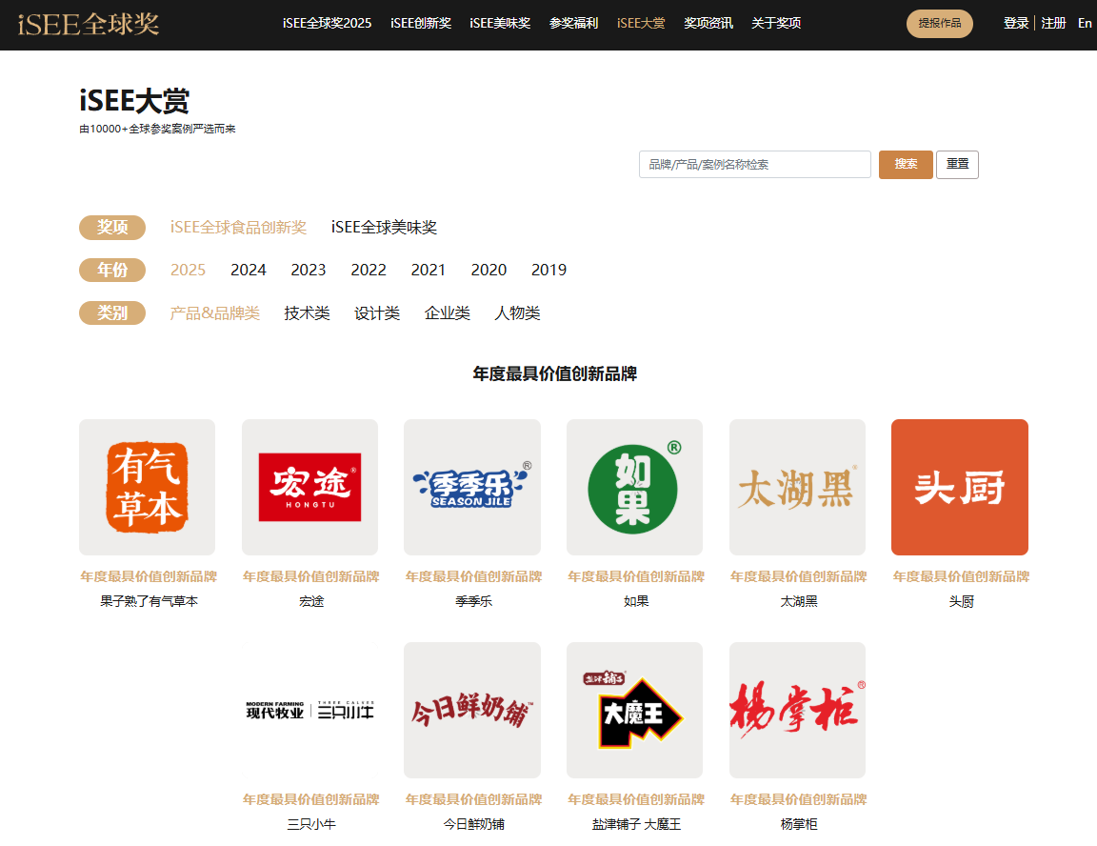Filter by year 2023
Screen dimensions: 1097x846
tap(309, 271)
